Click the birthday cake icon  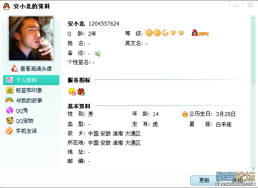(x=185, y=114)
